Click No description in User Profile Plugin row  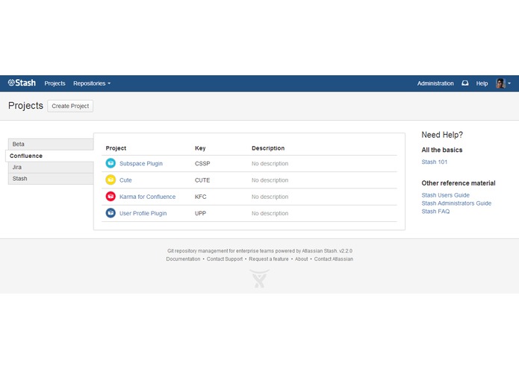coord(270,214)
